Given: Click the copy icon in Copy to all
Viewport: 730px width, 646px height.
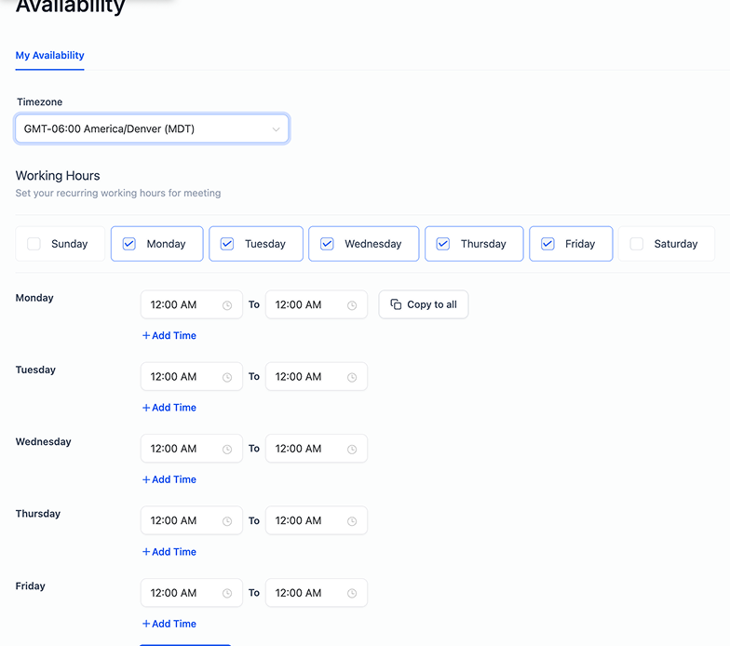Looking at the screenshot, I should click(x=396, y=304).
